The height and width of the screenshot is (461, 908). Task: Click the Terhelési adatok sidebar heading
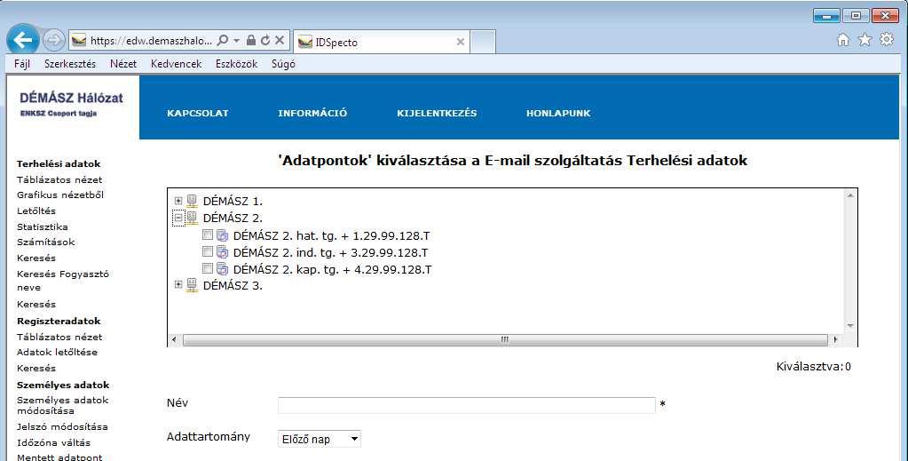coord(59,164)
